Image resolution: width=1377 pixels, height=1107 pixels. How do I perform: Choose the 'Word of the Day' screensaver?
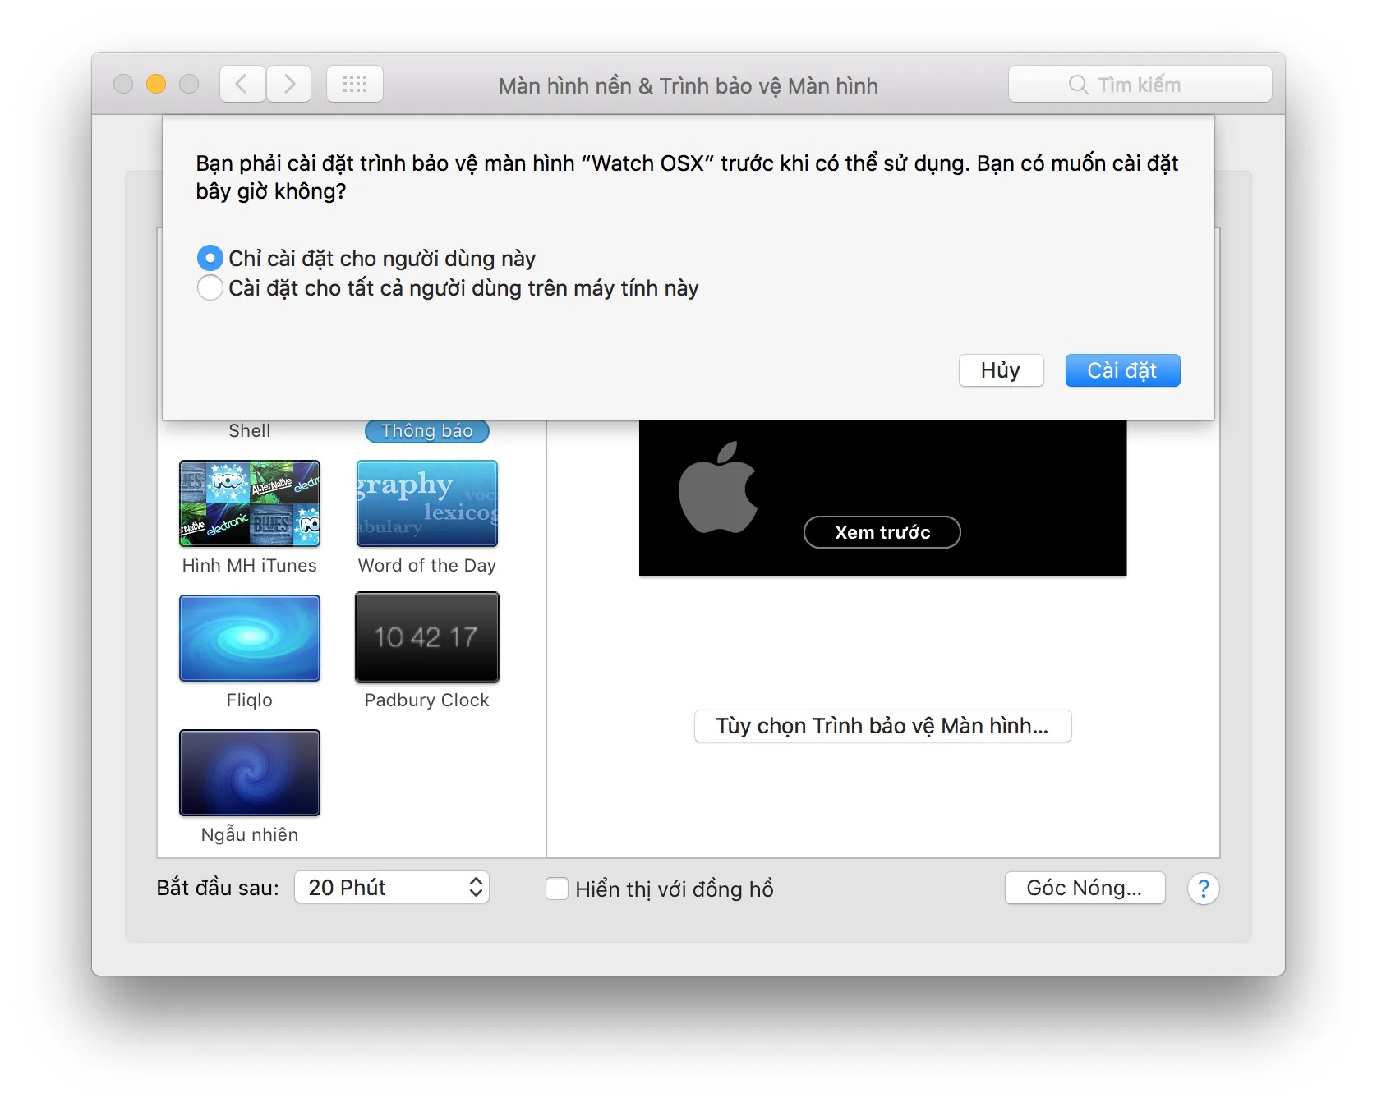pyautogui.click(x=427, y=503)
